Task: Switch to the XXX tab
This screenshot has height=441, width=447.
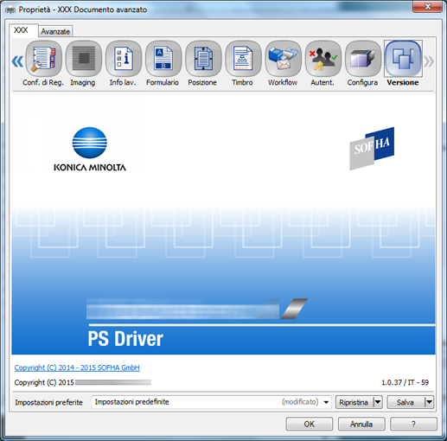Action: coord(23,30)
